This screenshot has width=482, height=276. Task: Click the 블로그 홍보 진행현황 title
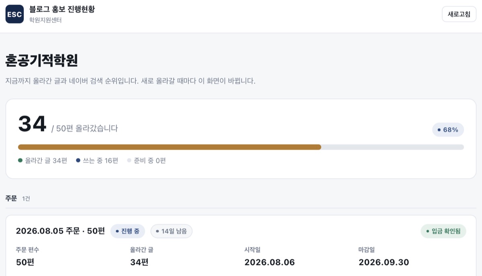(x=62, y=9)
